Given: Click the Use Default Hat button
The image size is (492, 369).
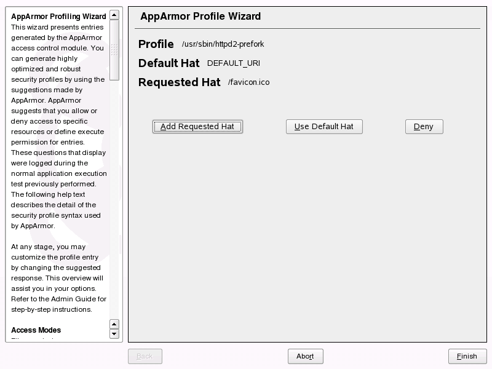Looking at the screenshot, I should point(324,126).
